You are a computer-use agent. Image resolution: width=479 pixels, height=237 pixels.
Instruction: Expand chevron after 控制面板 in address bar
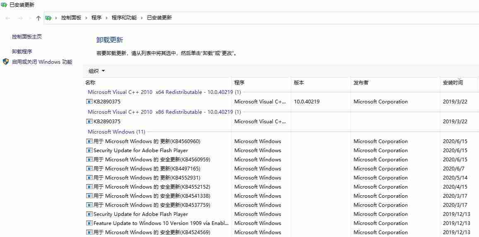click(87, 18)
